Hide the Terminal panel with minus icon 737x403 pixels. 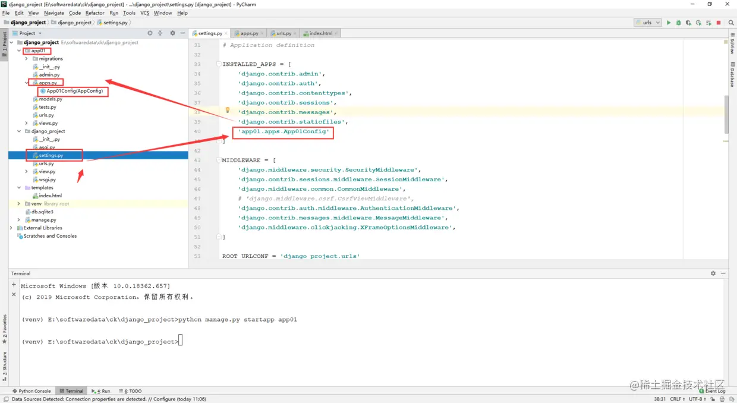click(x=723, y=273)
